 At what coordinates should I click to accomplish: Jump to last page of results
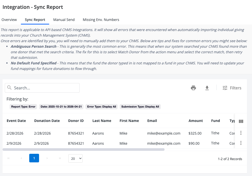[60, 158]
